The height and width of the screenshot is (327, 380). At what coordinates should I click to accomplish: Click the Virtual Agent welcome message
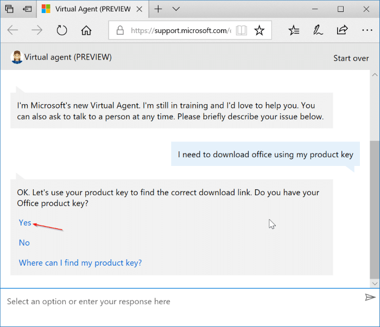172,111
